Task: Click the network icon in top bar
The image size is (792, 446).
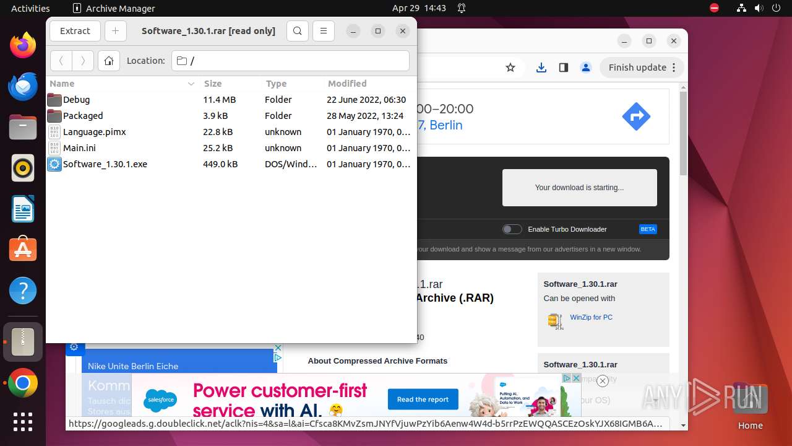Action: point(741,8)
